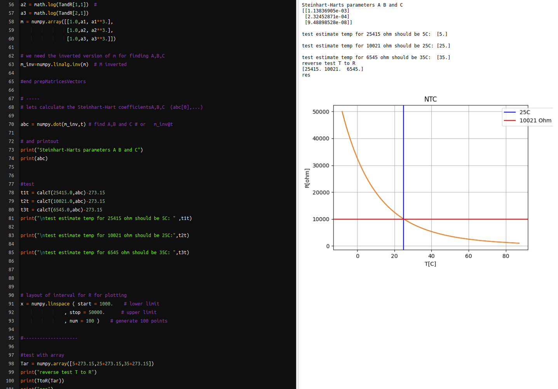Click the red 10021 Ohm legend line sample
The width and height of the screenshot is (558, 389).
point(509,120)
